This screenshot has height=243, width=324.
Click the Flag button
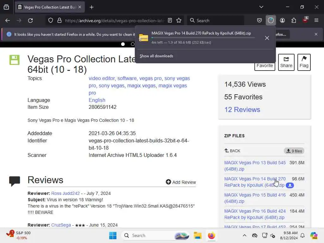pyautogui.click(x=304, y=62)
